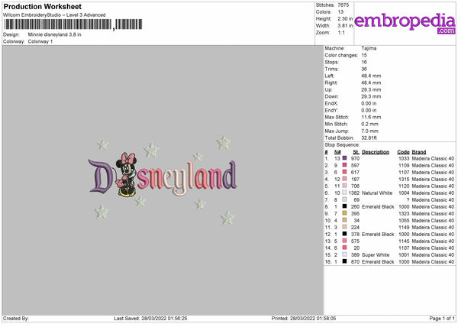Click the 'Created By:' footer label
This screenshot has height=324, width=458.
pos(16,318)
